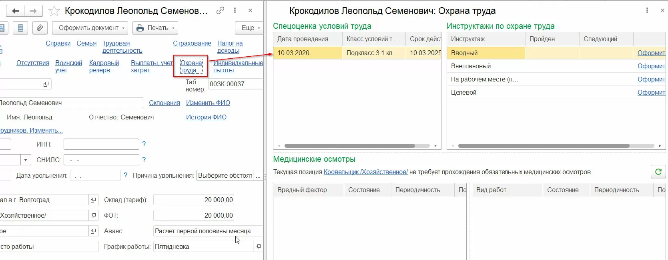Click the forward navigation arrow
The width and height of the screenshot is (668, 260).
34,11
